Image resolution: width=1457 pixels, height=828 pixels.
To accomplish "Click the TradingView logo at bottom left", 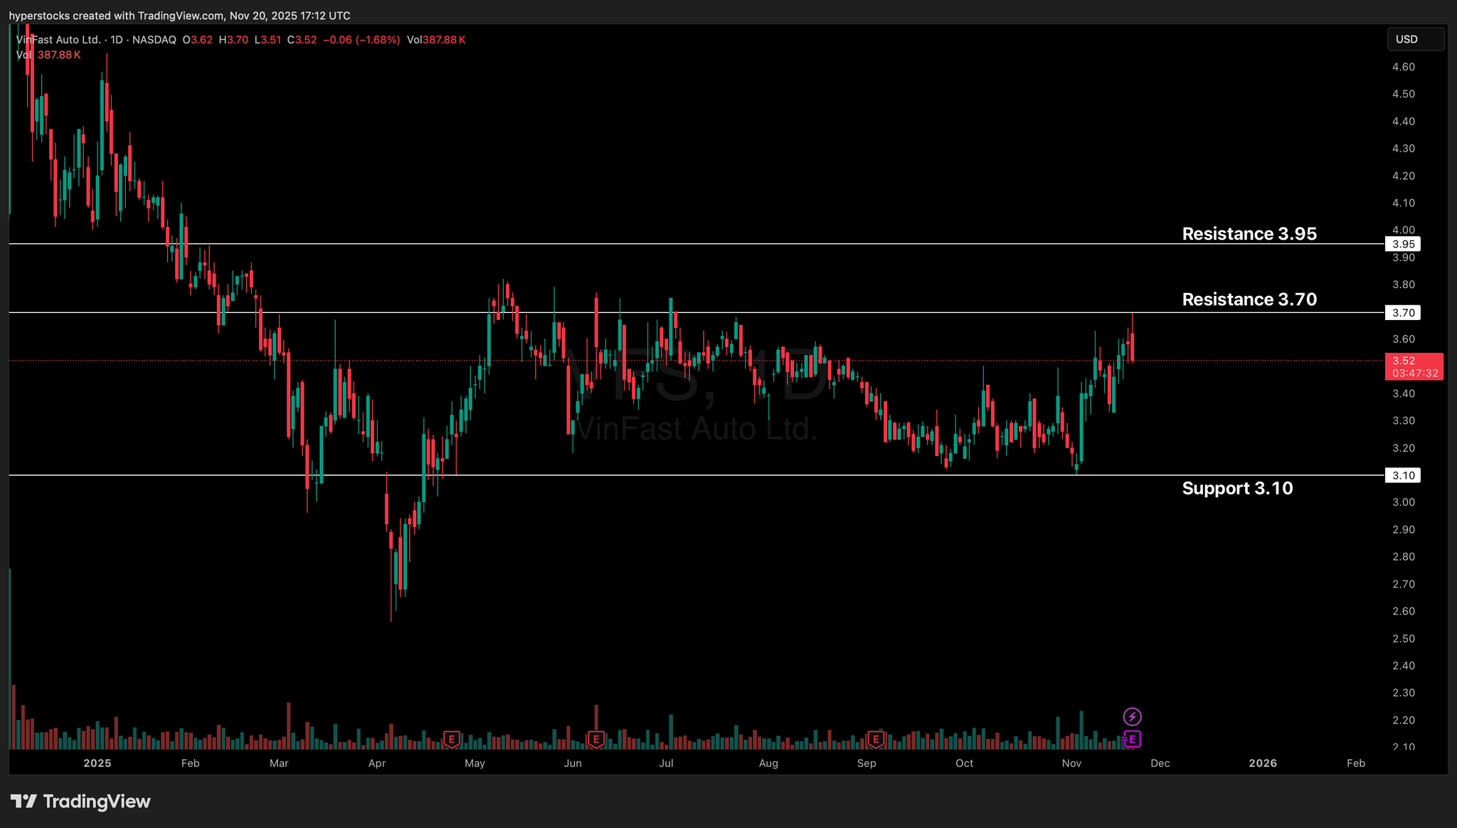I will [x=80, y=802].
